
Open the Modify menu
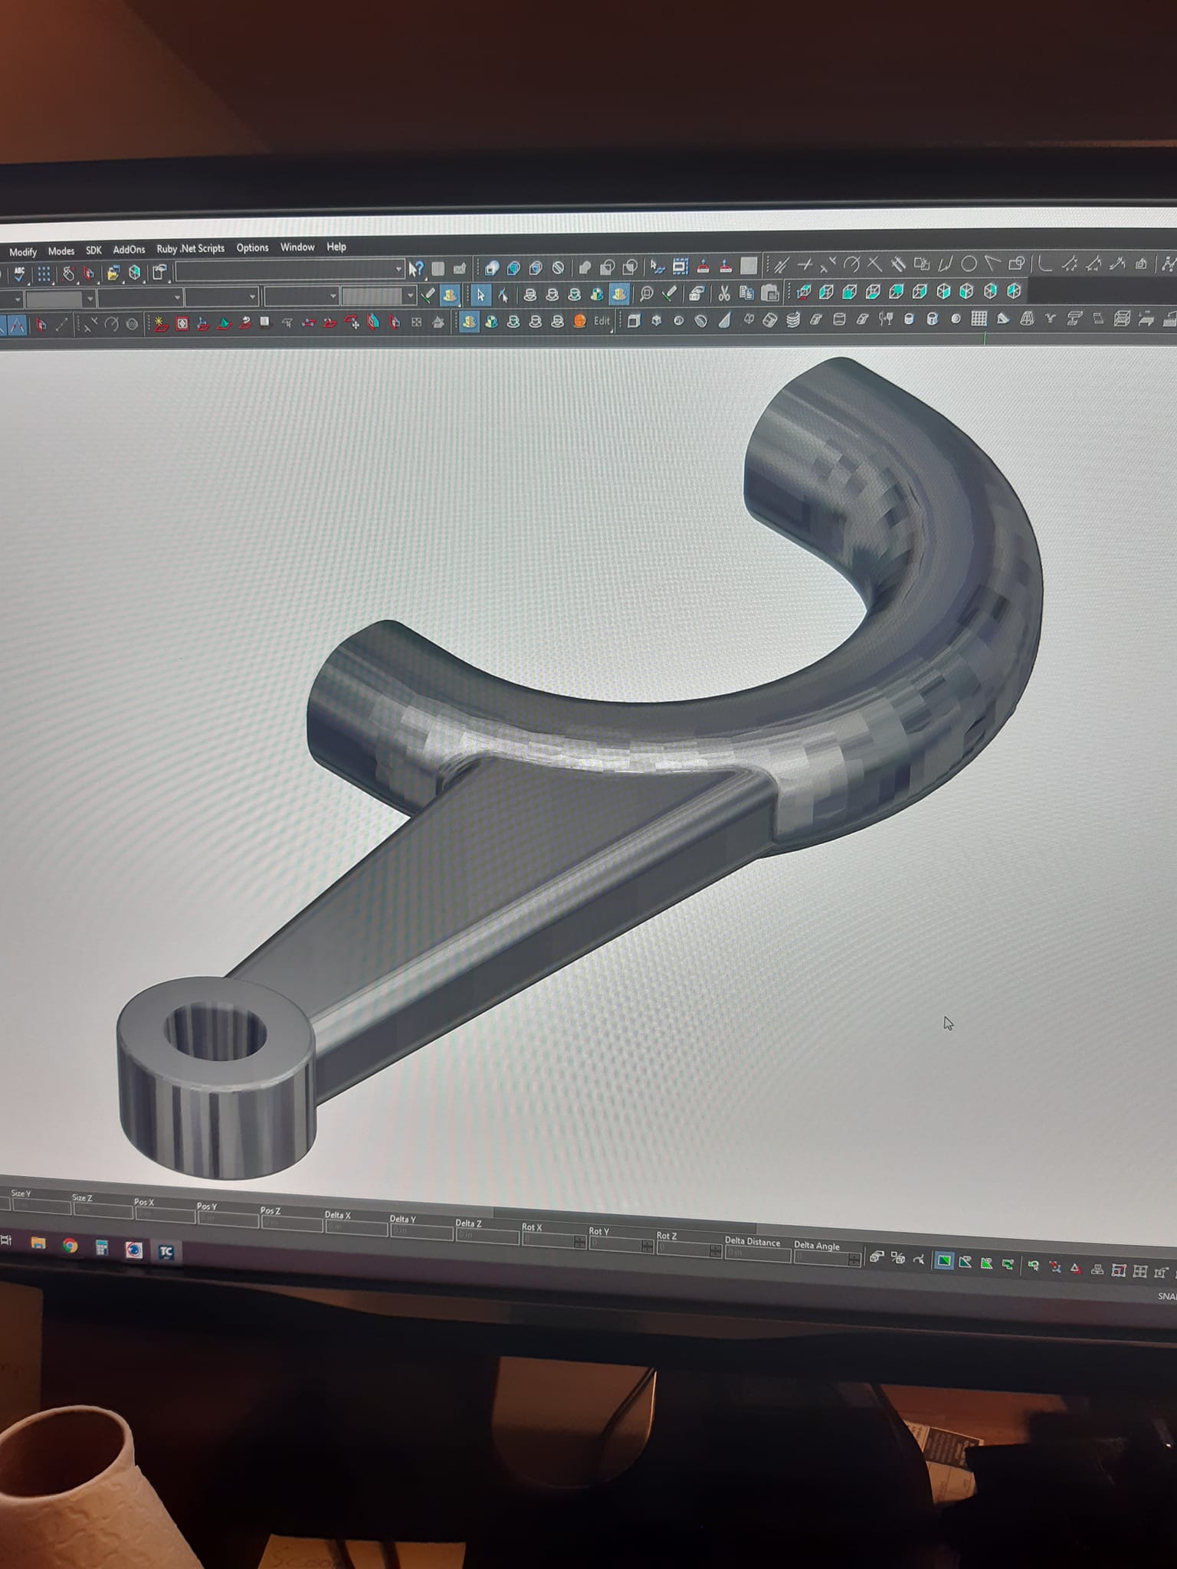pyautogui.click(x=22, y=251)
